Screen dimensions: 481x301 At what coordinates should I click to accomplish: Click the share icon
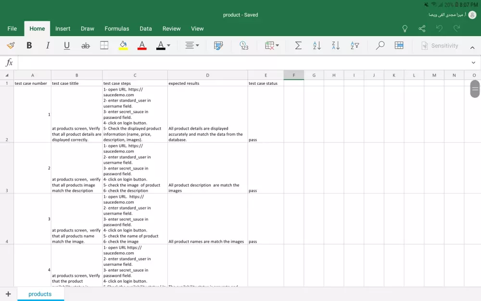point(422,28)
